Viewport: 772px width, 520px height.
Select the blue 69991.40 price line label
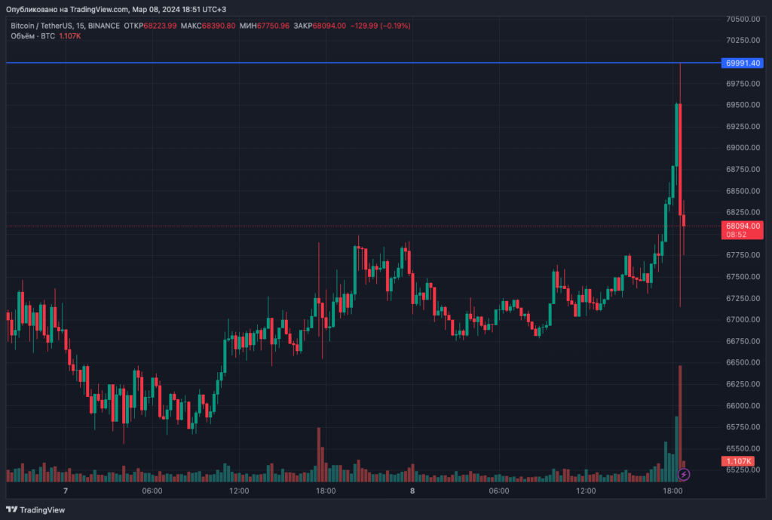743,63
